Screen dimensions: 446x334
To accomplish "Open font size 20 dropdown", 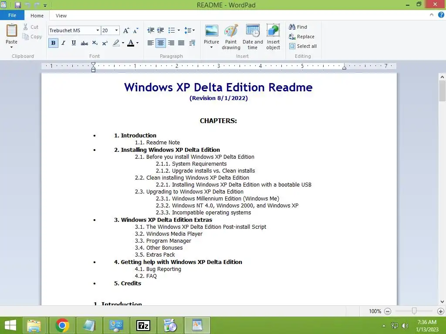I will point(116,30).
